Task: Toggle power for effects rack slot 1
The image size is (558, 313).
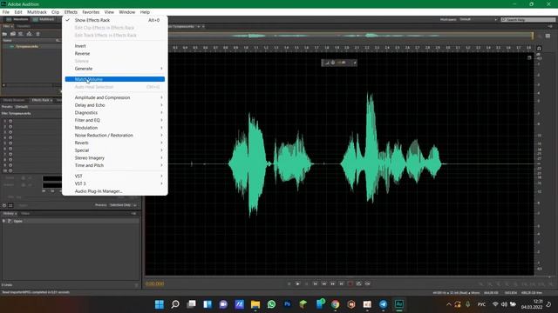Action: coord(10,121)
